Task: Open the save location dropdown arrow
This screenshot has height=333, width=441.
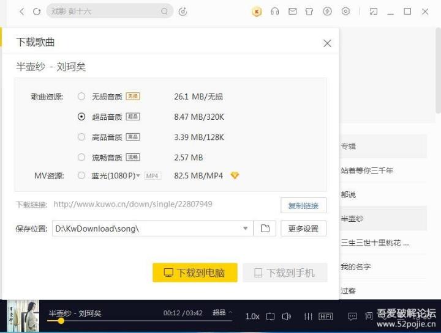Action: 245,229
